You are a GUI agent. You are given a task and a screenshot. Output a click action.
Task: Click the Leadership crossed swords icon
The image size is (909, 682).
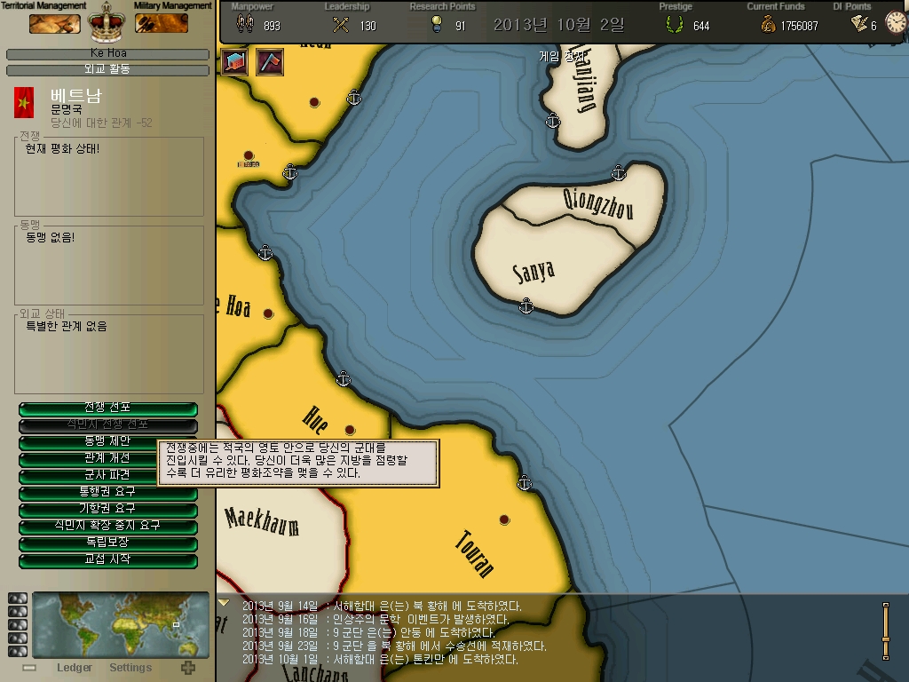point(341,24)
